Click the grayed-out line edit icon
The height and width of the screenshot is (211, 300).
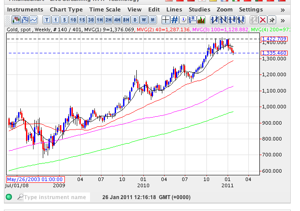click(x=254, y=20)
